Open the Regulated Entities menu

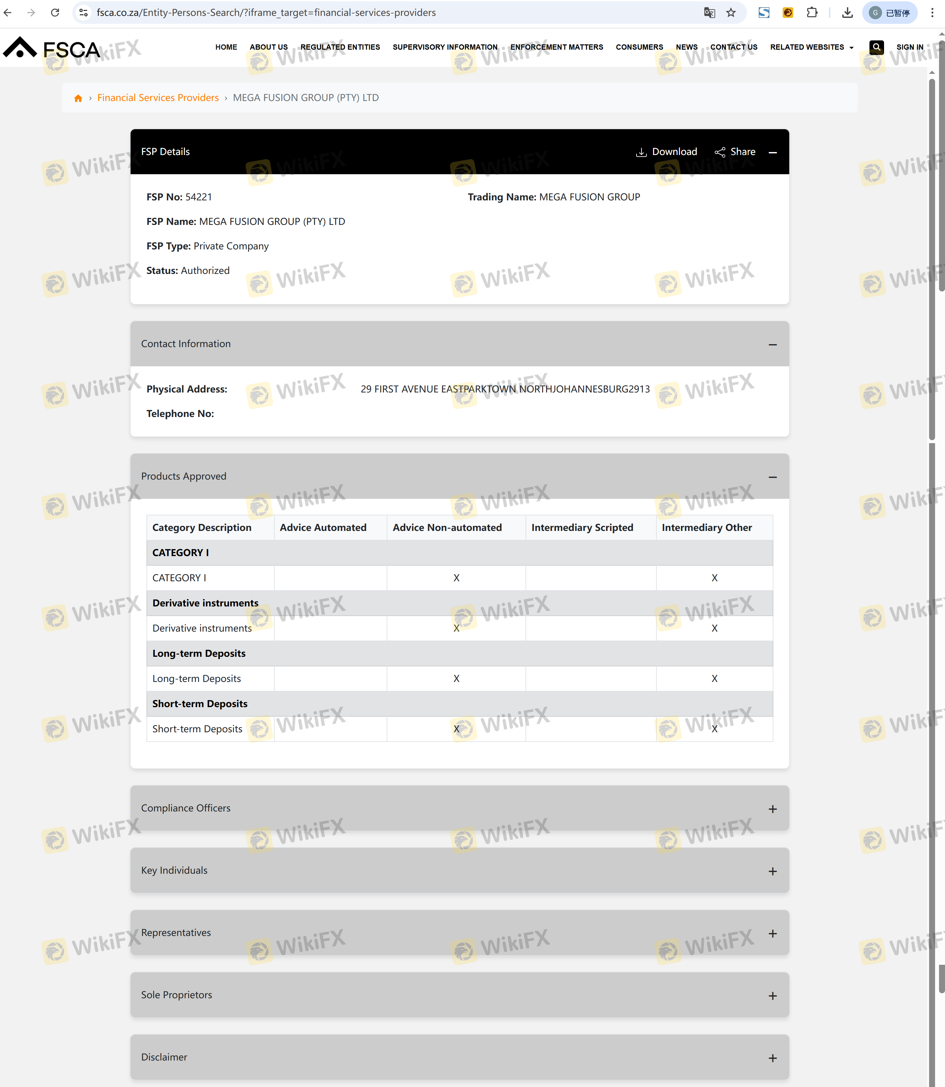tap(340, 47)
